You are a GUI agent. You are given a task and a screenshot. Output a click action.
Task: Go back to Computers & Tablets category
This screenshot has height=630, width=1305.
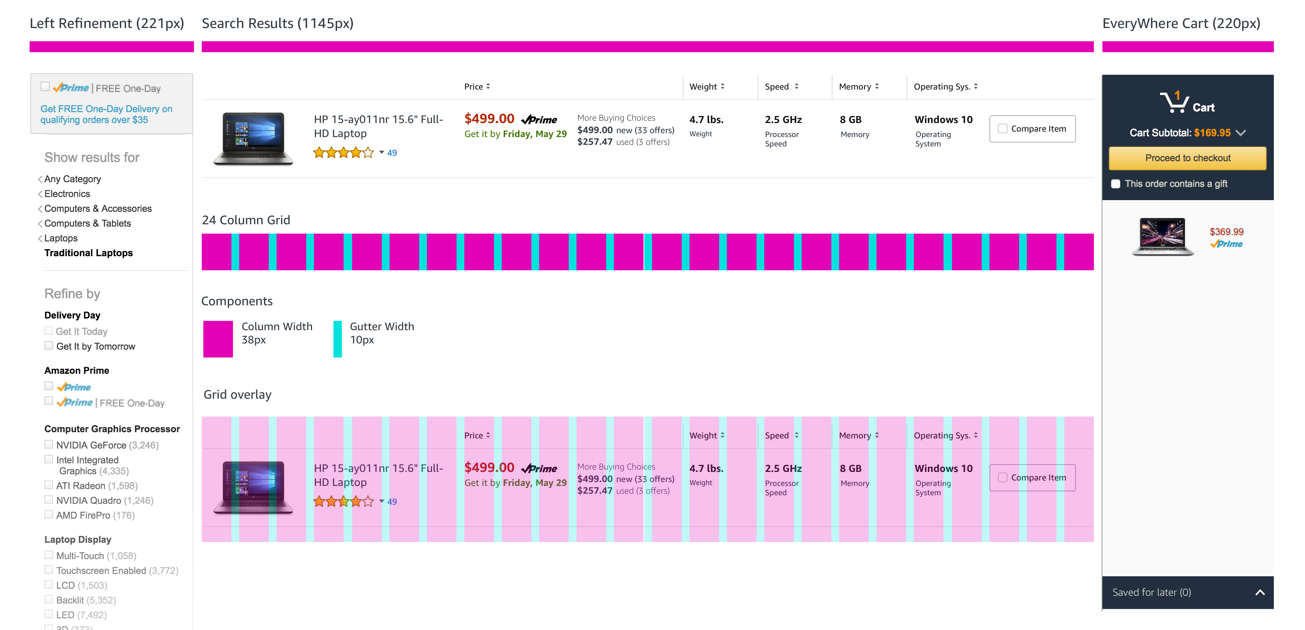87,223
